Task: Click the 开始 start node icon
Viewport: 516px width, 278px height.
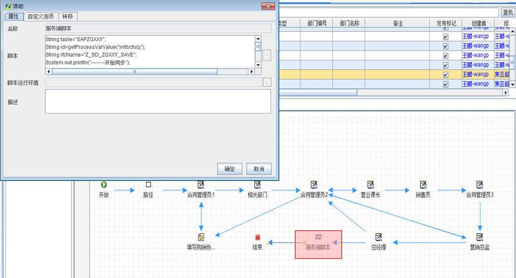Action: (104, 185)
